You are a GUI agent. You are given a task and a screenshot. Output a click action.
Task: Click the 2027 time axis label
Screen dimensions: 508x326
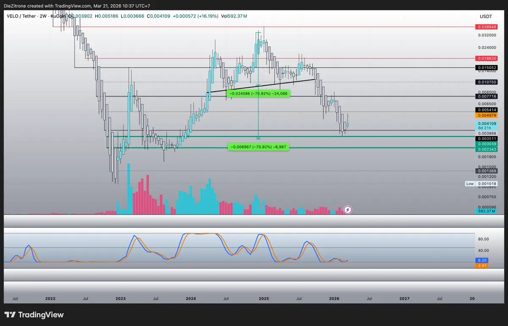[x=405, y=298]
